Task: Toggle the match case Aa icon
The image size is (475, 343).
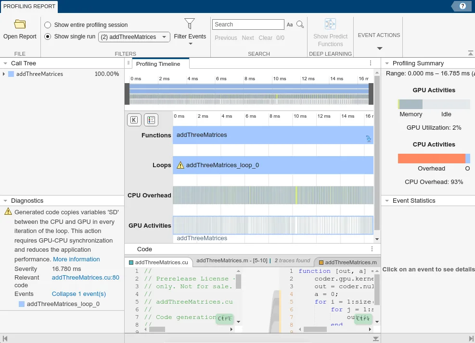Action: click(x=290, y=24)
